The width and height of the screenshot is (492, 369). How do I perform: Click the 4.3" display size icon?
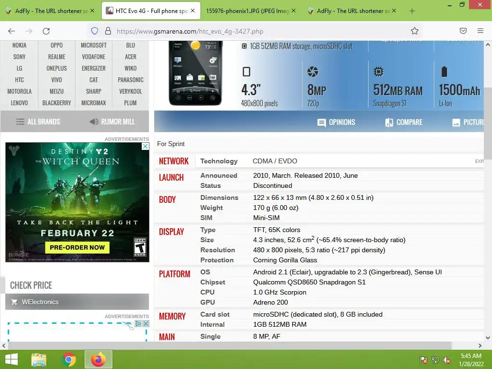246,72
